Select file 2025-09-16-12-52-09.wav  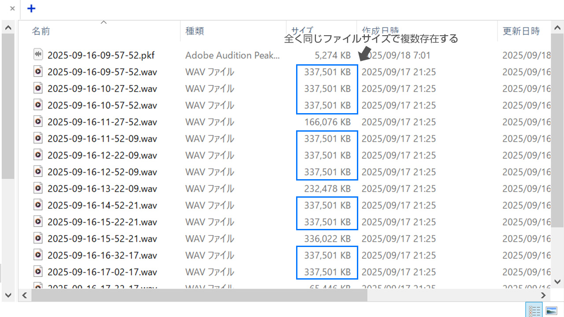102,172
